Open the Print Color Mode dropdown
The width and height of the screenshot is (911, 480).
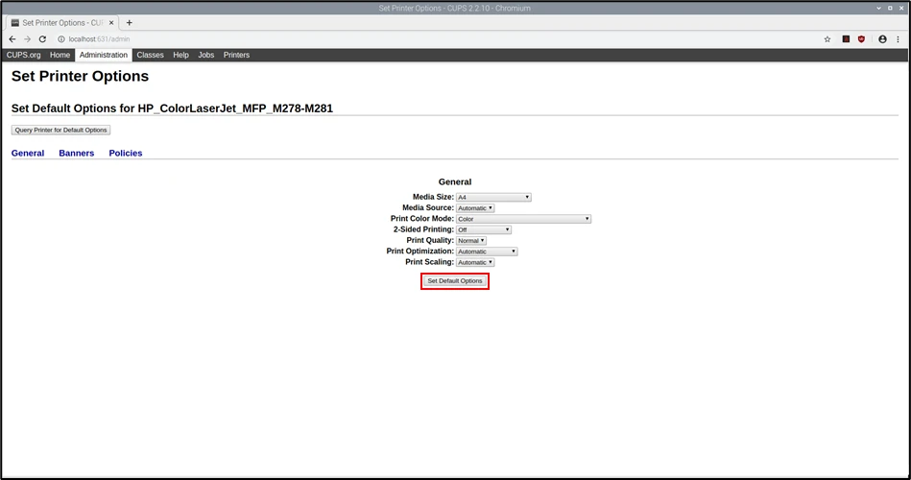pyautogui.click(x=523, y=219)
